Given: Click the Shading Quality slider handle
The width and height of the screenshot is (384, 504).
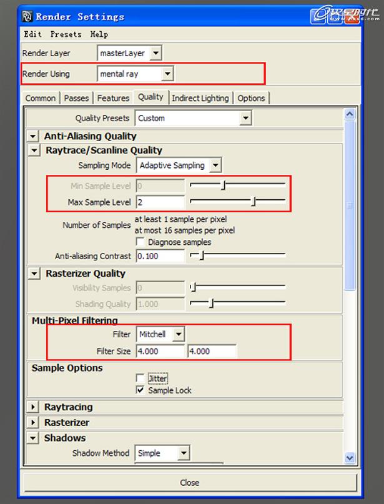Looking at the screenshot, I should (x=211, y=303).
